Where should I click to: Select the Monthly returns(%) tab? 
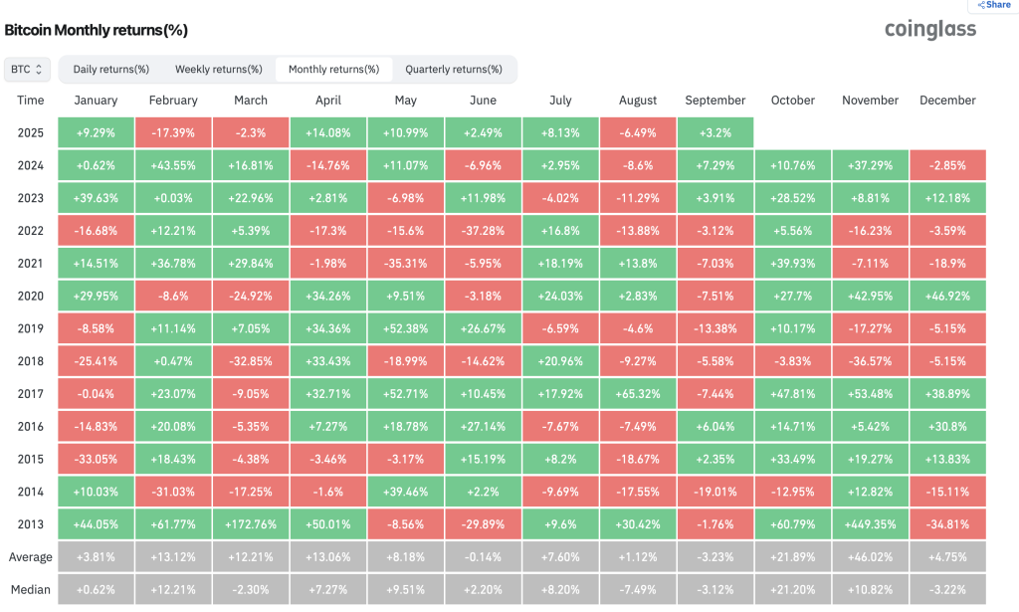click(333, 70)
